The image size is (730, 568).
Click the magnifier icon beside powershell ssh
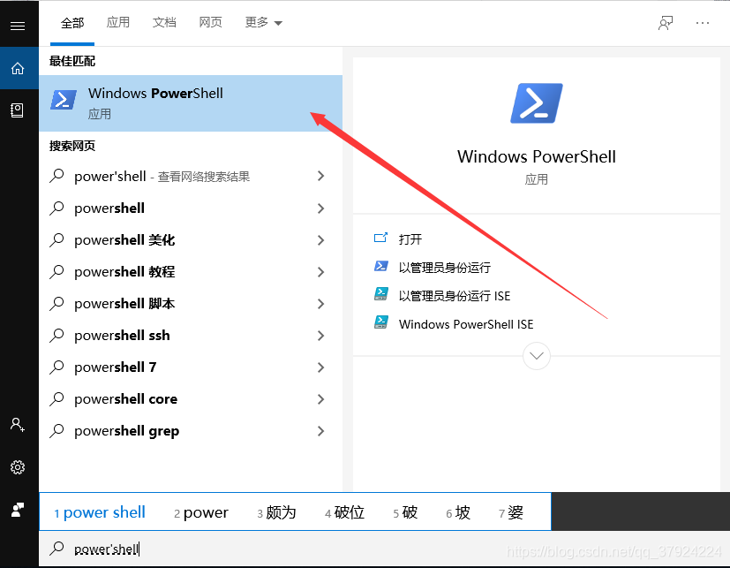tap(56, 336)
